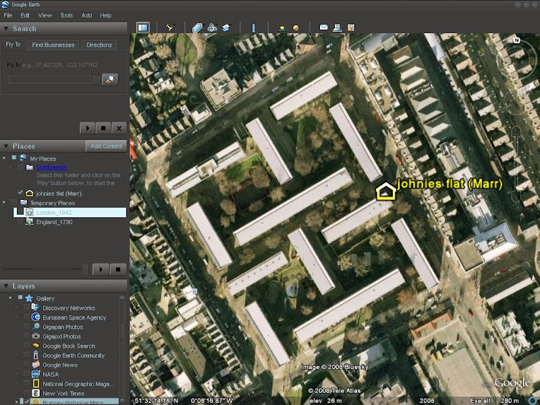Image resolution: width=540 pixels, height=405 pixels.
Task: Toggle the sidebar visibility icon
Action: pos(142,28)
